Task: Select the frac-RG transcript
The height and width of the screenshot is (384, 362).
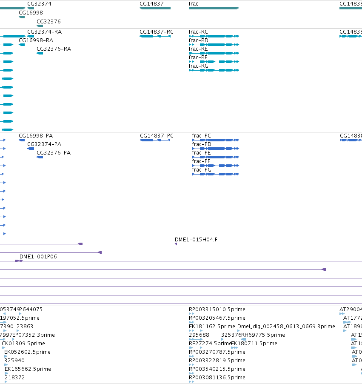Action: (x=214, y=70)
